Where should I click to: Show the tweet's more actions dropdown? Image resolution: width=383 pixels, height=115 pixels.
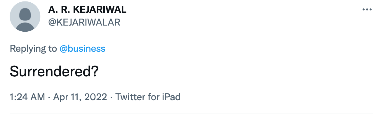coord(367,10)
